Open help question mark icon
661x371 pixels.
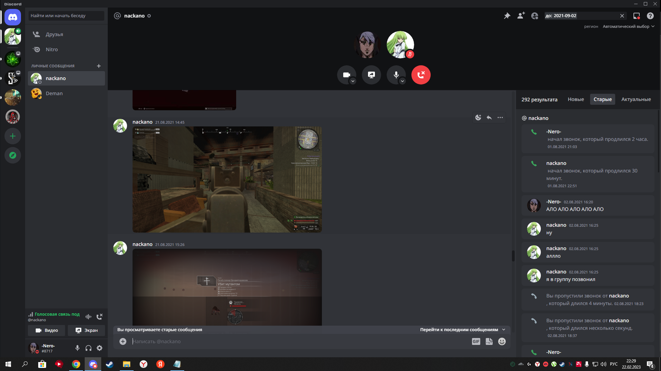tap(650, 16)
